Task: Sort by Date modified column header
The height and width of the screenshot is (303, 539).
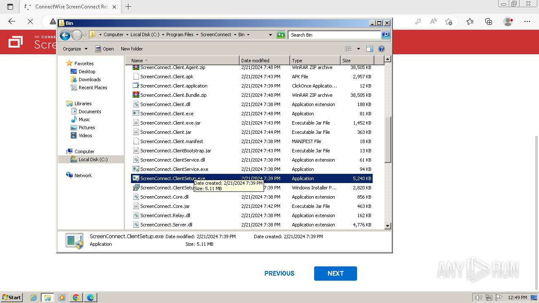Action: click(264, 61)
